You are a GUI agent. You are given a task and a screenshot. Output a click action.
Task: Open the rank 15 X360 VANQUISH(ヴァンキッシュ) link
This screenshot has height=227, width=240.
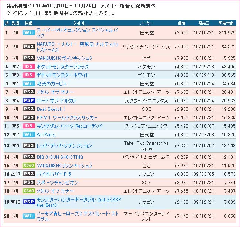[x=64, y=166]
